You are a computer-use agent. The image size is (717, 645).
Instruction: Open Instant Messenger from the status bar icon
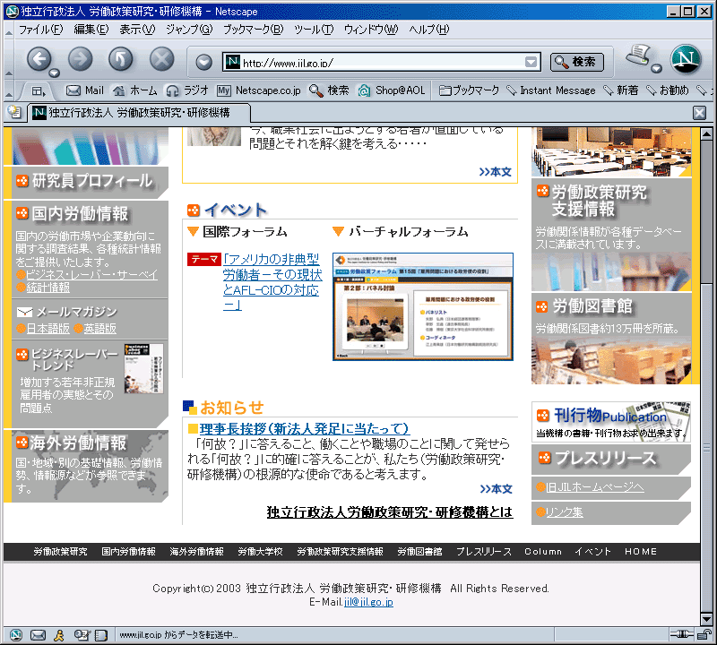pyautogui.click(x=59, y=634)
